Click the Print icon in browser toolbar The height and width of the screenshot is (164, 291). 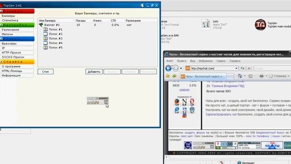point(261,76)
